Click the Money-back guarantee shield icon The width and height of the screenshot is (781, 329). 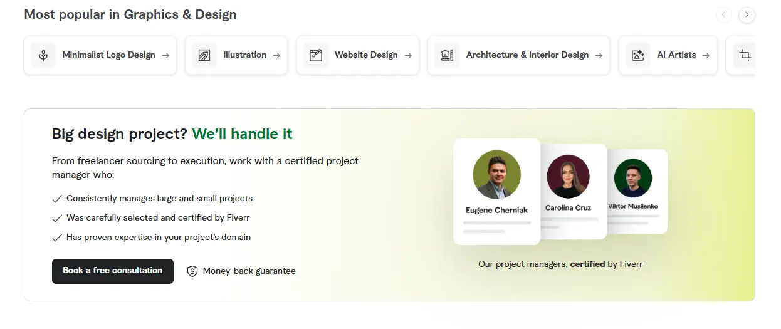(192, 271)
